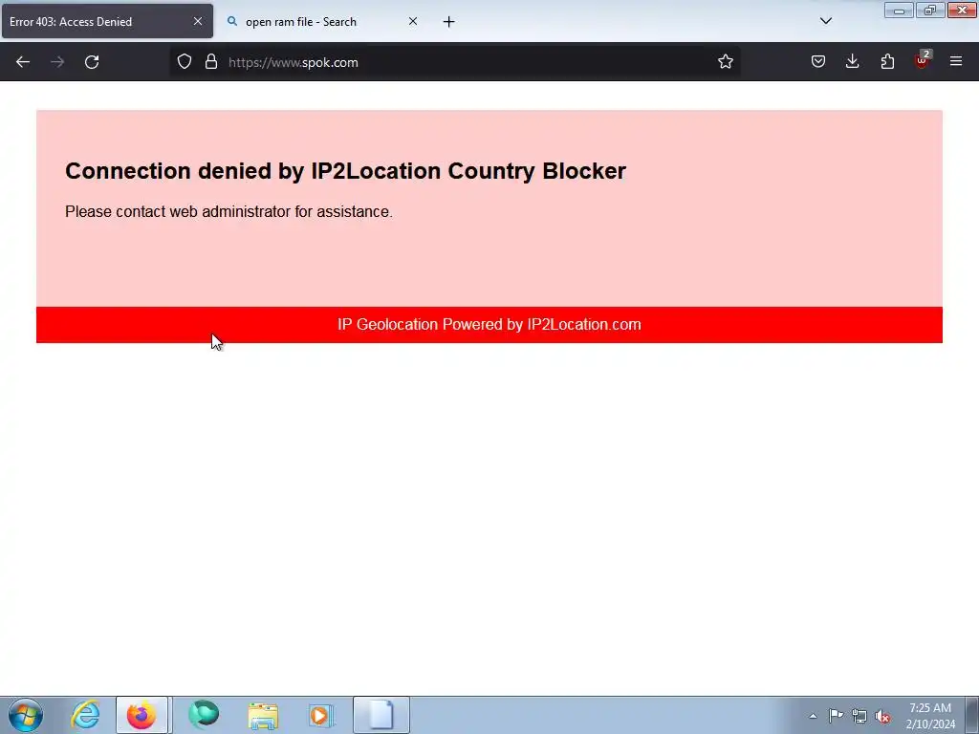Switch to open ram file - Search tab
979x734 pixels.
pos(322,21)
